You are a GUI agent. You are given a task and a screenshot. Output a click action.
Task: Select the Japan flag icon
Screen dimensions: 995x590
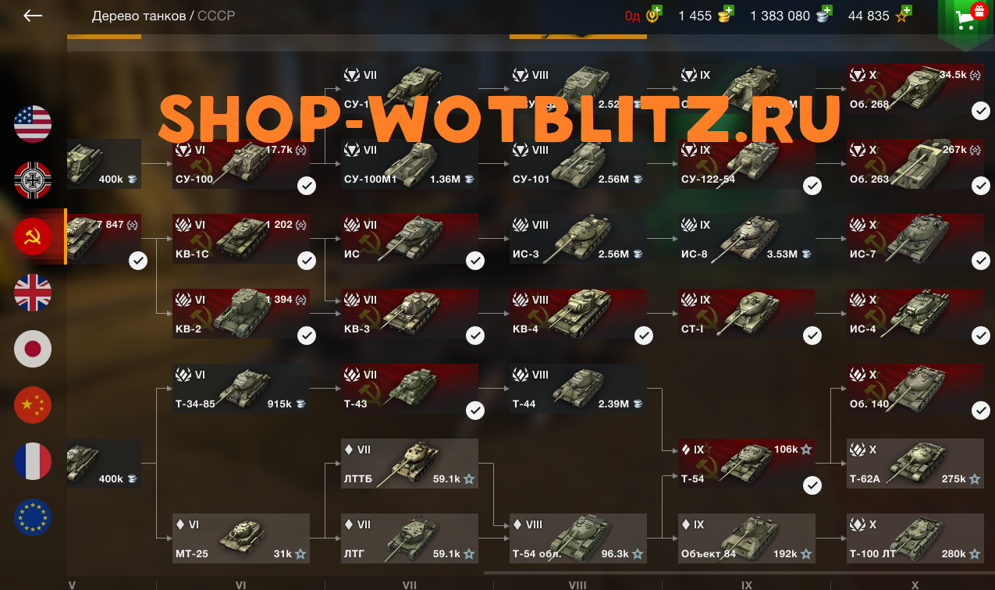[33, 349]
